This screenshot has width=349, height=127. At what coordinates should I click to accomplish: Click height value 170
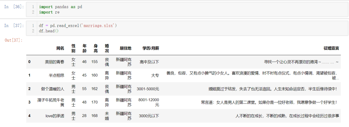coord(94,102)
